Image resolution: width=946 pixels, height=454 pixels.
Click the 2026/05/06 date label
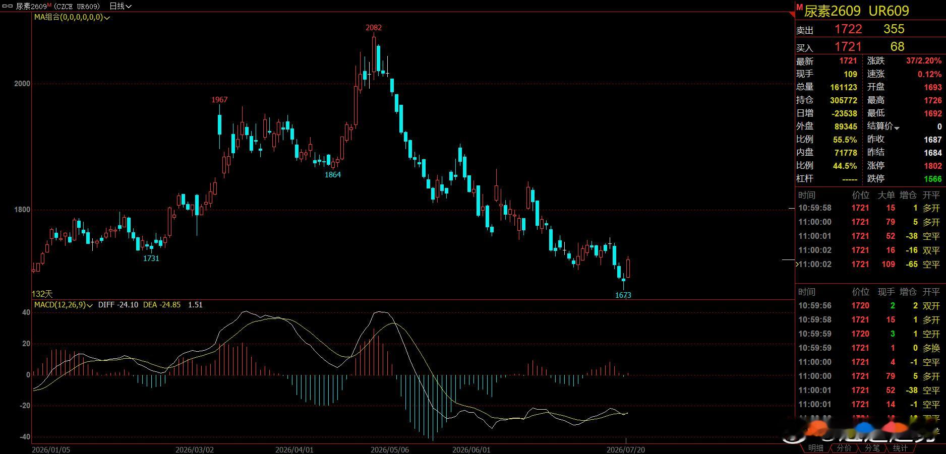click(390, 449)
